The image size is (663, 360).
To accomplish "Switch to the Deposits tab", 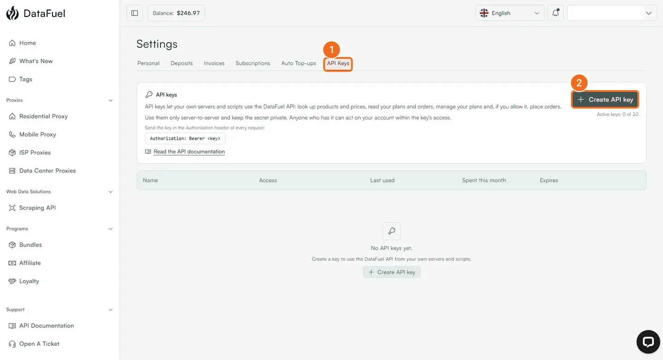I will point(182,63).
